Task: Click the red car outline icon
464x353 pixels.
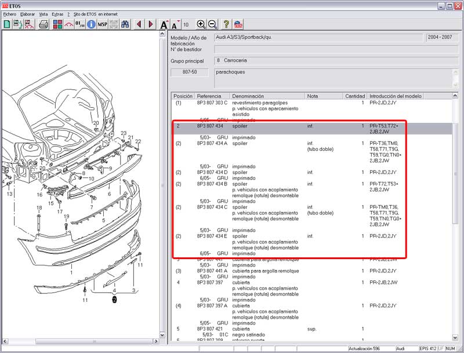Action: pos(68,24)
